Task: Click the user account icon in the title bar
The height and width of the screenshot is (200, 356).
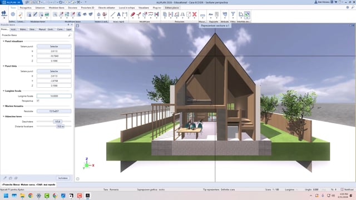Action: click(316, 2)
